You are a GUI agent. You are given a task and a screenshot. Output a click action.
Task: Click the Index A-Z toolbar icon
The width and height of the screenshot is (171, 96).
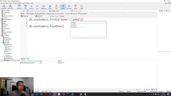[37, 7]
